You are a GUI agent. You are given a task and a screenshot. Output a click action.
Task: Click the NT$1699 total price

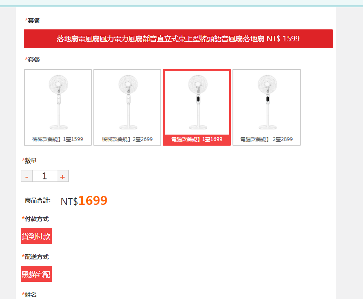(x=84, y=201)
